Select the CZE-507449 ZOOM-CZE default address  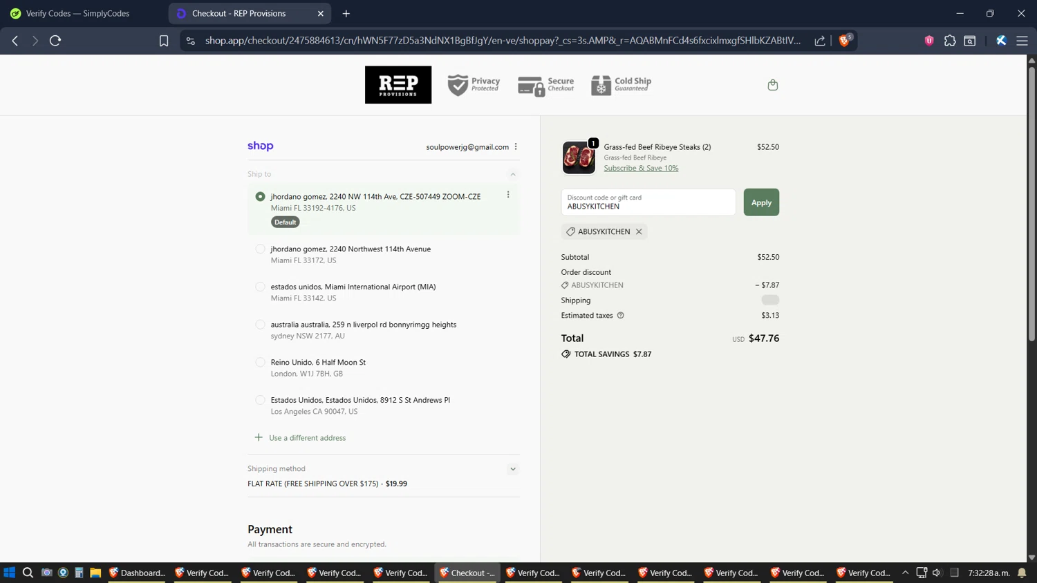pyautogui.click(x=260, y=197)
